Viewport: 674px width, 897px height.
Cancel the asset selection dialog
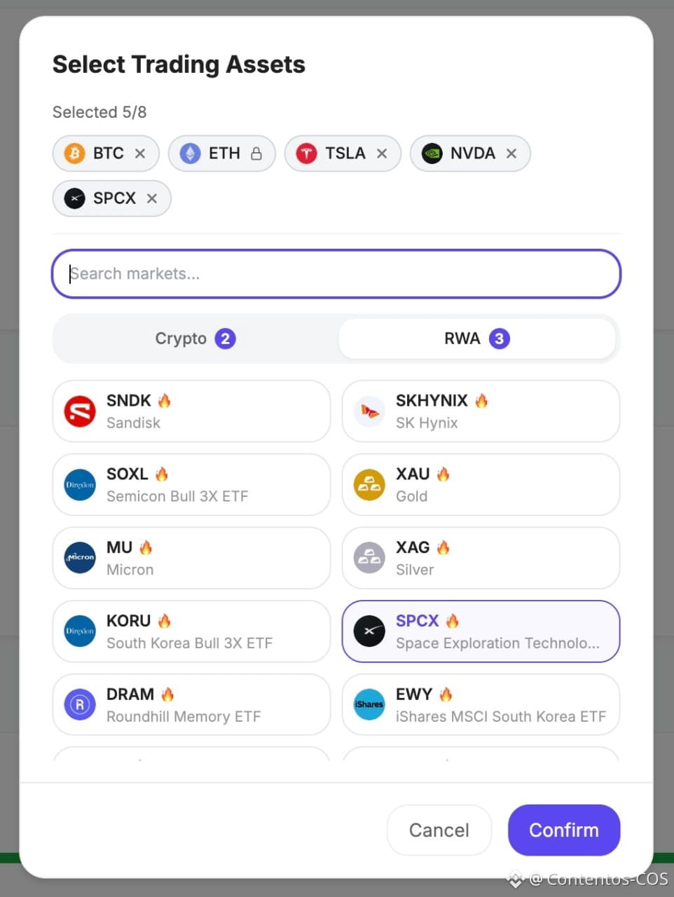click(x=439, y=830)
